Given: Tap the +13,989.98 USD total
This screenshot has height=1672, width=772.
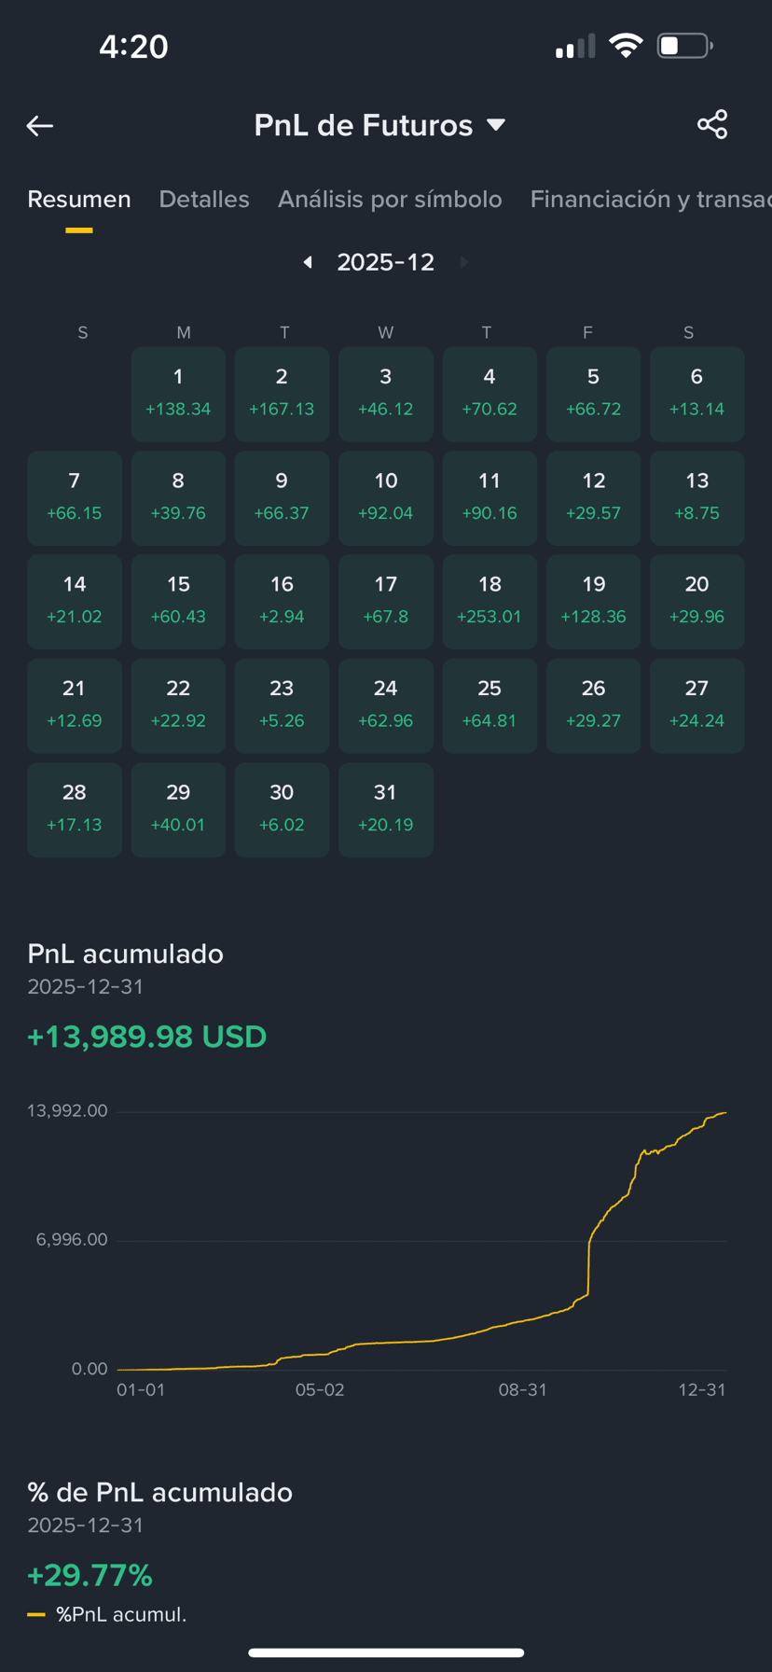Looking at the screenshot, I should pos(147,1037).
